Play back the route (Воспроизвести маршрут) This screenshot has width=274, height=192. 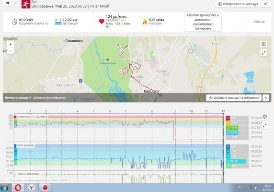tap(238, 4)
